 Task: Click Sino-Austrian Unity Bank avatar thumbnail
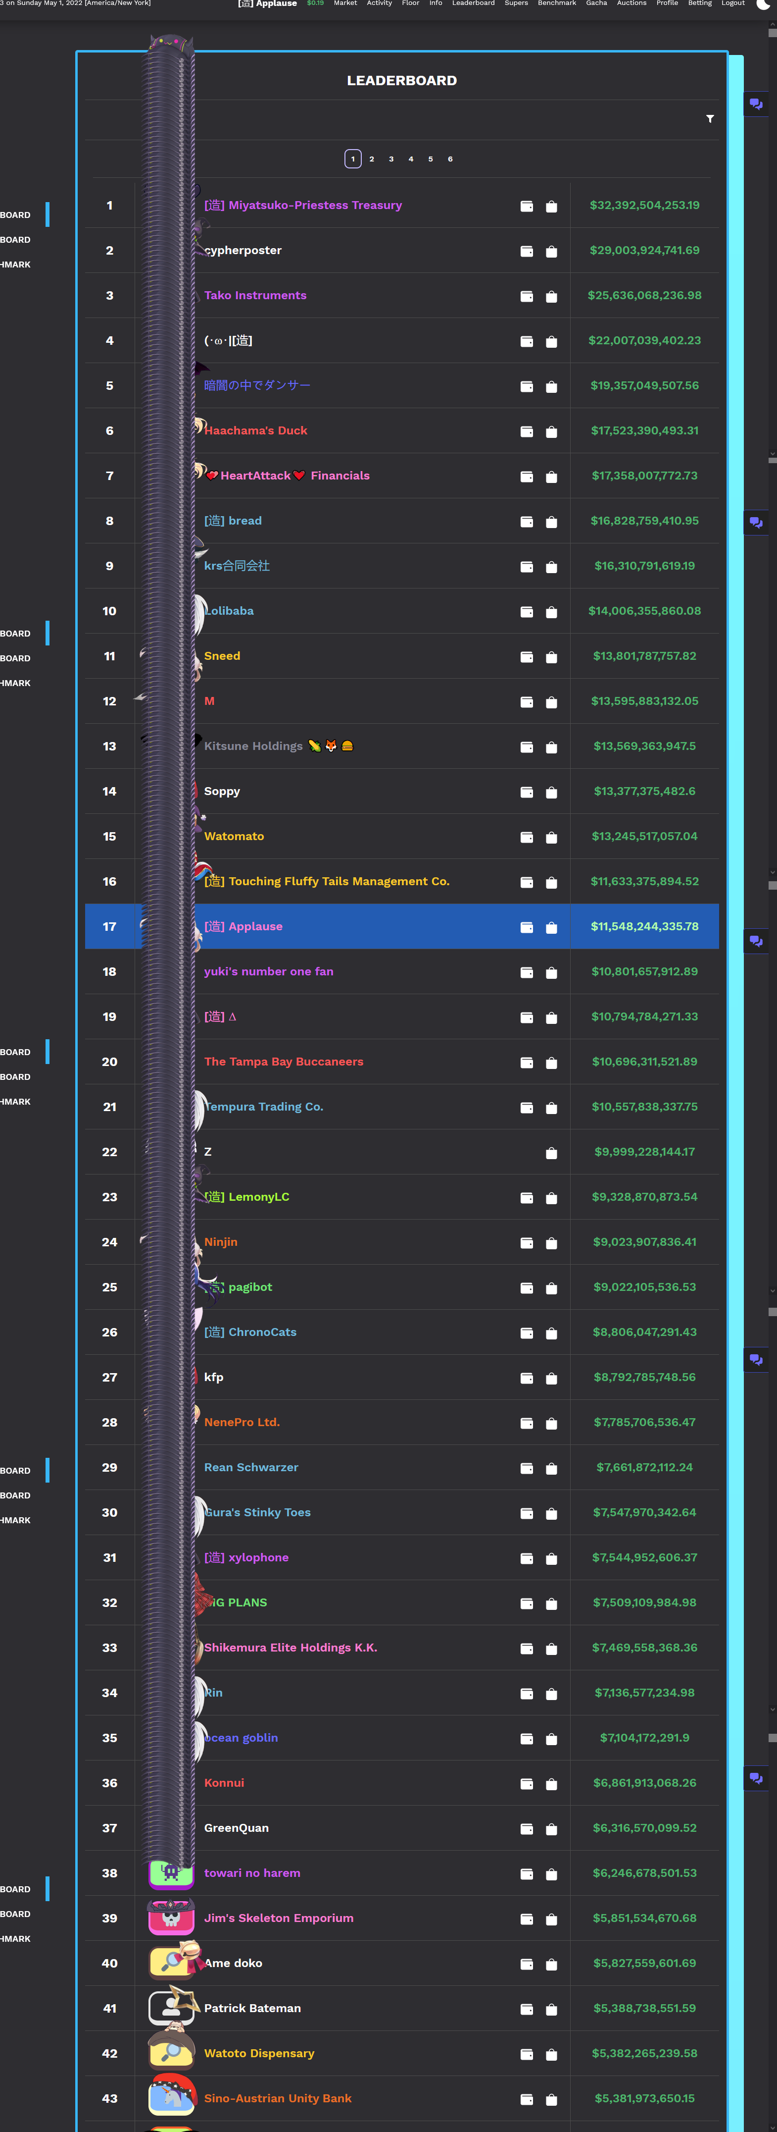pos(171,2098)
